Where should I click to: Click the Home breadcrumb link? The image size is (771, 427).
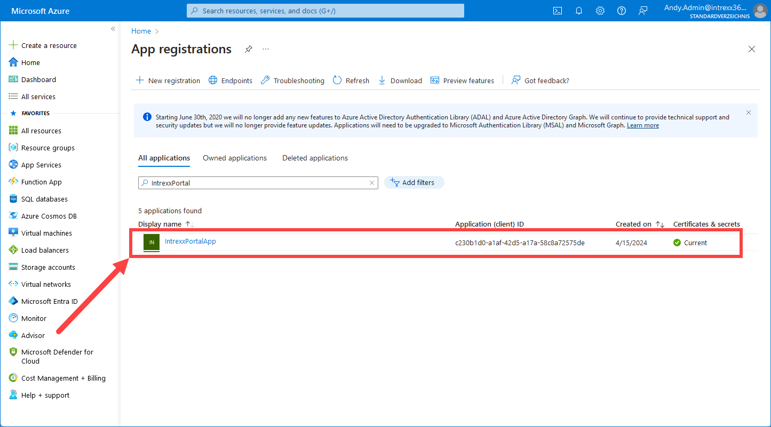[141, 31]
